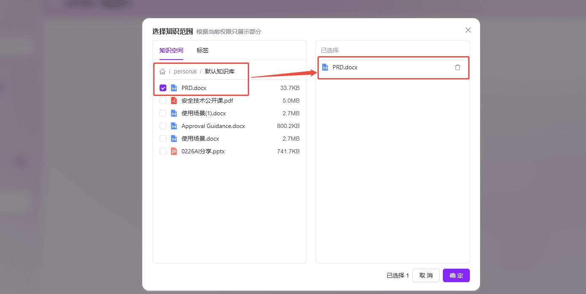Click the Word icon of selected PRD.docx
Screen dimensions: 586x294
[x=325, y=67]
